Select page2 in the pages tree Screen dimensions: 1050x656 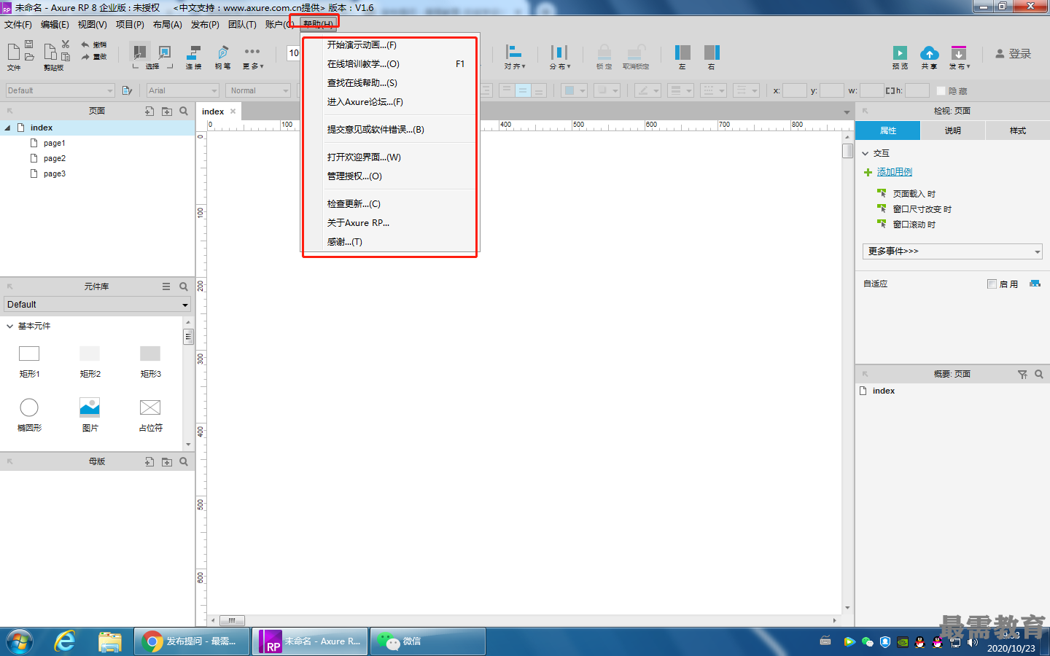pos(55,158)
